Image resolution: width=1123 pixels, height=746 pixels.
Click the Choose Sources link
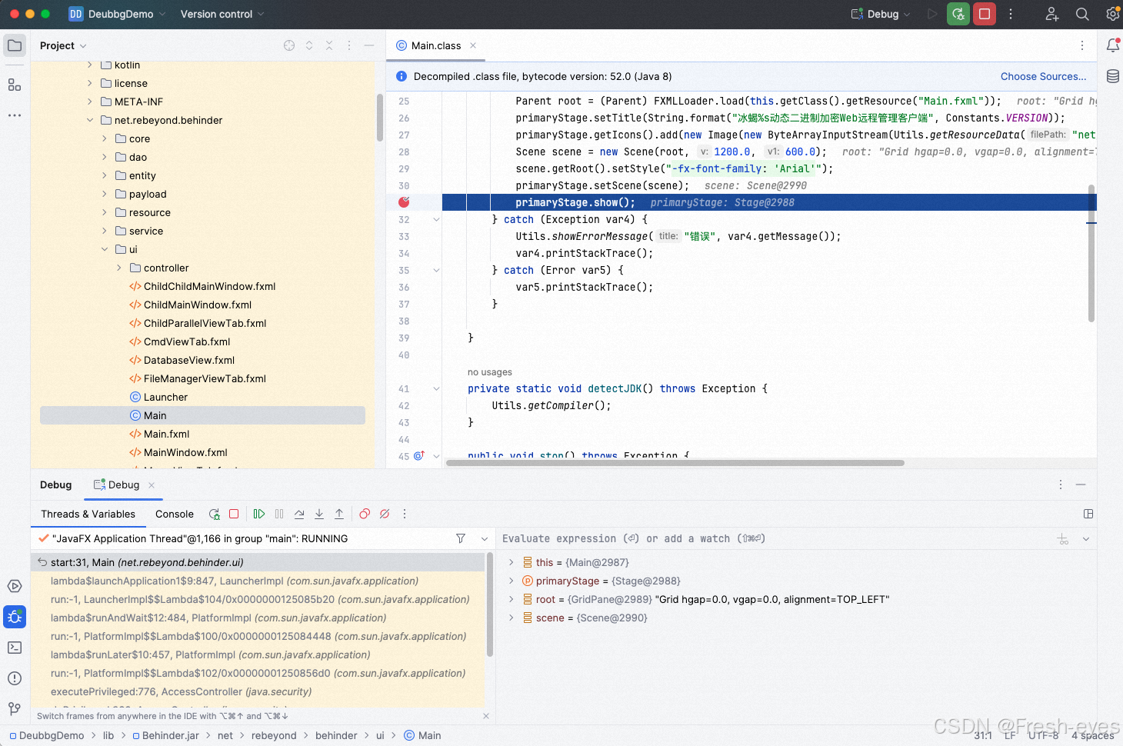click(x=1043, y=76)
